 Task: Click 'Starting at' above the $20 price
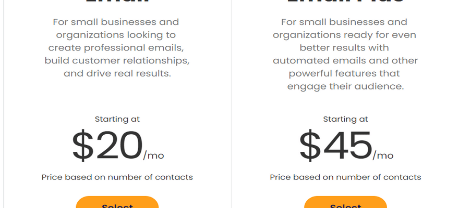117,119
